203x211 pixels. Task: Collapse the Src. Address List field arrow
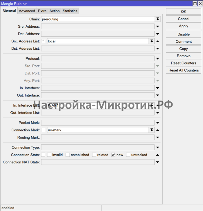[158, 41]
